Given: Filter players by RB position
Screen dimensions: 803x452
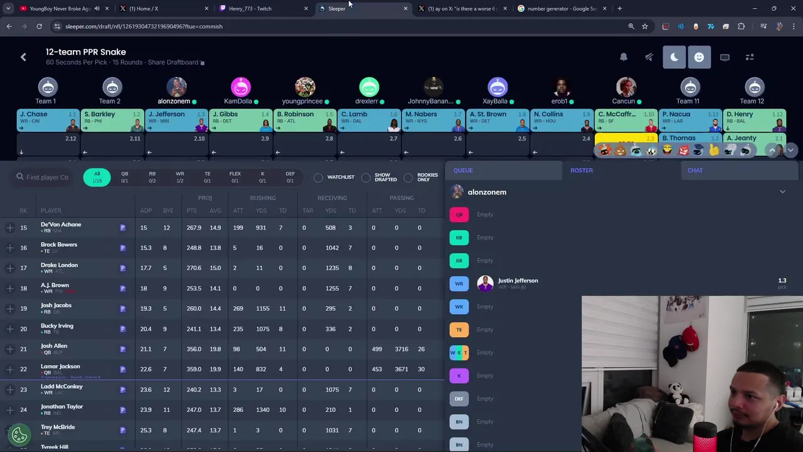Looking at the screenshot, I should (152, 177).
